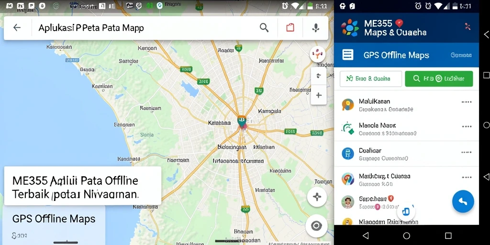Image resolution: width=490 pixels, height=245 pixels.
Task: Tap the my-location target button
Action: (x=316, y=226)
